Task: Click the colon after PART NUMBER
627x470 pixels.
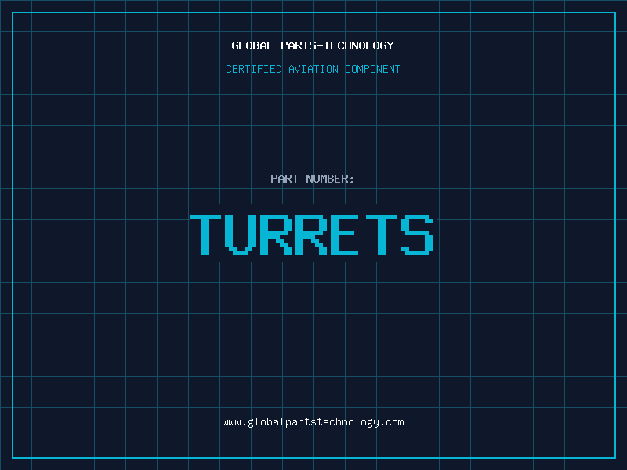Action: pyautogui.click(x=352, y=180)
